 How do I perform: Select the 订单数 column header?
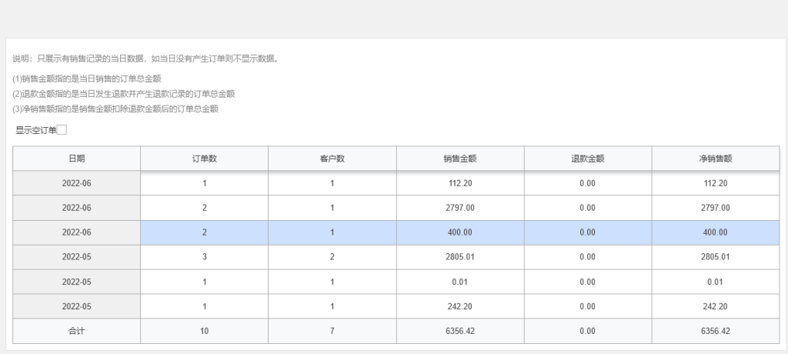click(204, 159)
